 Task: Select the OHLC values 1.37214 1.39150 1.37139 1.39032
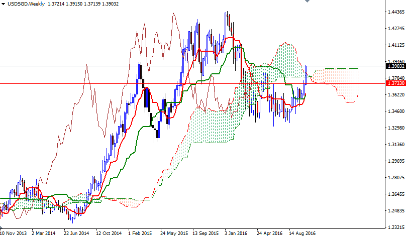coord(83,4)
